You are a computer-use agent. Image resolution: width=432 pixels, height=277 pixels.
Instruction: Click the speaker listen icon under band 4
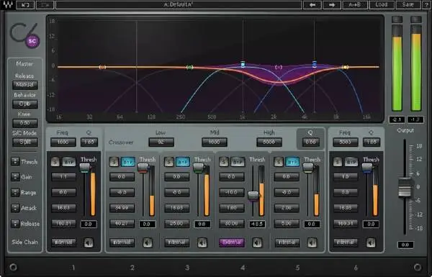point(257,242)
